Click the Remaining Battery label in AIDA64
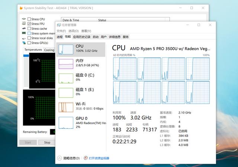 tap(35, 132)
